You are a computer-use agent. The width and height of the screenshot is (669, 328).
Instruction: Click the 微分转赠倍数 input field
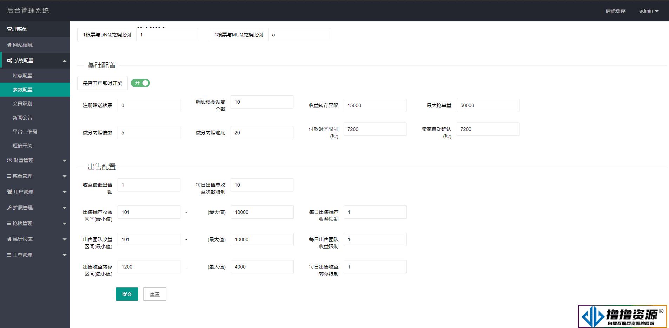pyautogui.click(x=149, y=133)
